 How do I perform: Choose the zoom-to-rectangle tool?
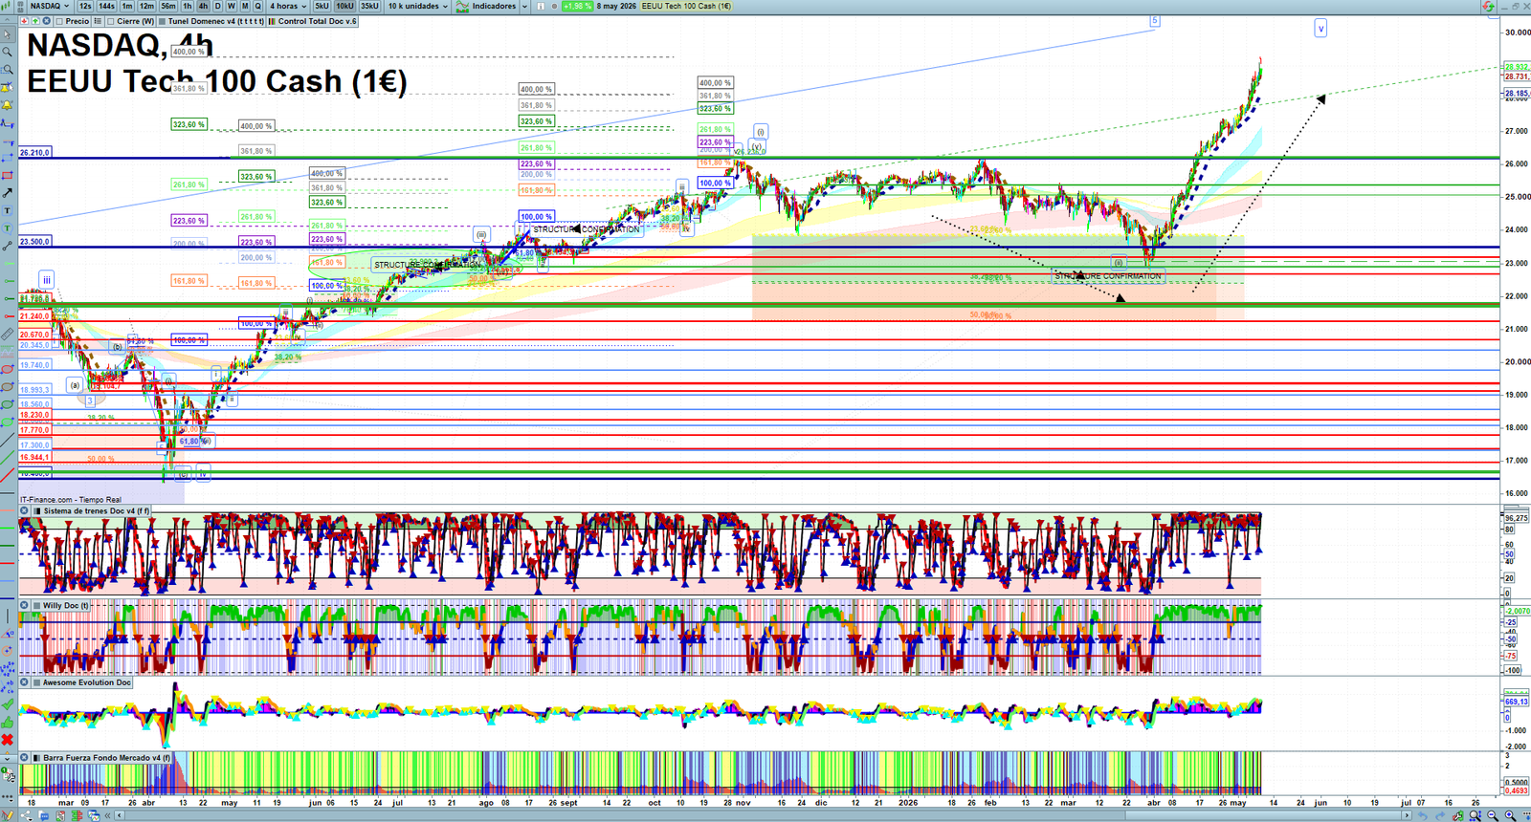click(x=8, y=70)
